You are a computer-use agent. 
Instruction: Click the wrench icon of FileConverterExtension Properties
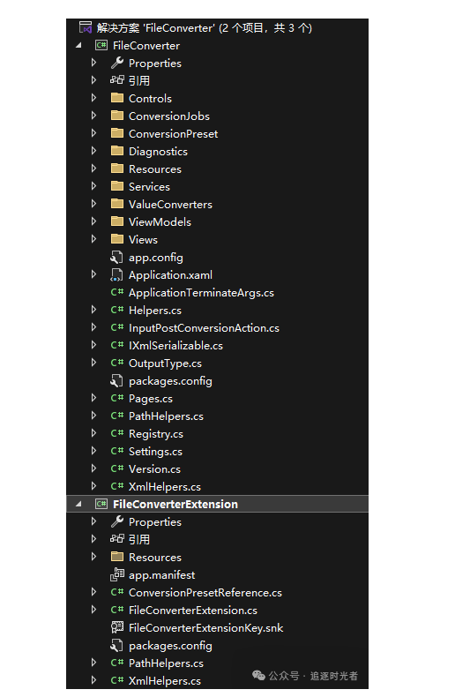(x=117, y=521)
